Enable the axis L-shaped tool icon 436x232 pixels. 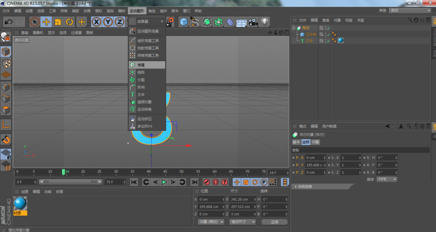pyautogui.click(x=6, y=125)
